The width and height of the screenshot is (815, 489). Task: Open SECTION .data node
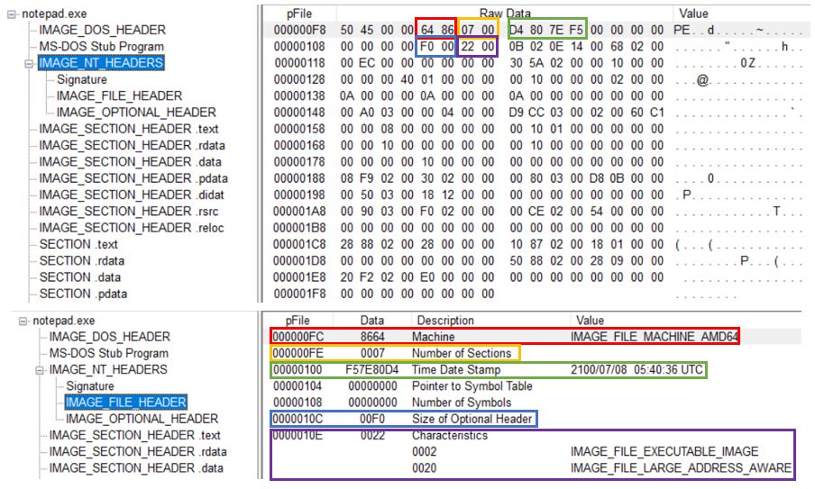click(x=80, y=277)
